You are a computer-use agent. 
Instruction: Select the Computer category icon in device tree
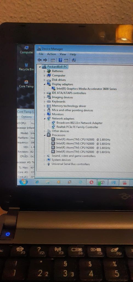[x=49, y=75]
